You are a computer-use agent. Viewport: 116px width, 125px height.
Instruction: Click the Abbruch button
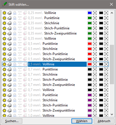(104, 121)
